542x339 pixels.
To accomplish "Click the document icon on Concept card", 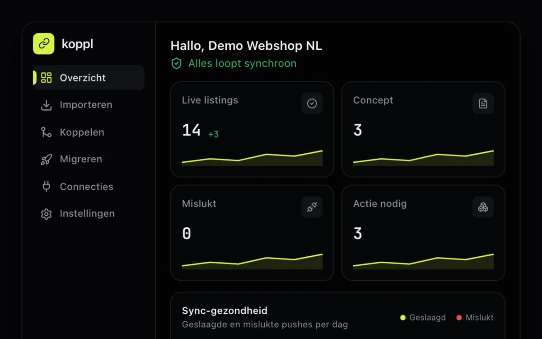I will [483, 104].
